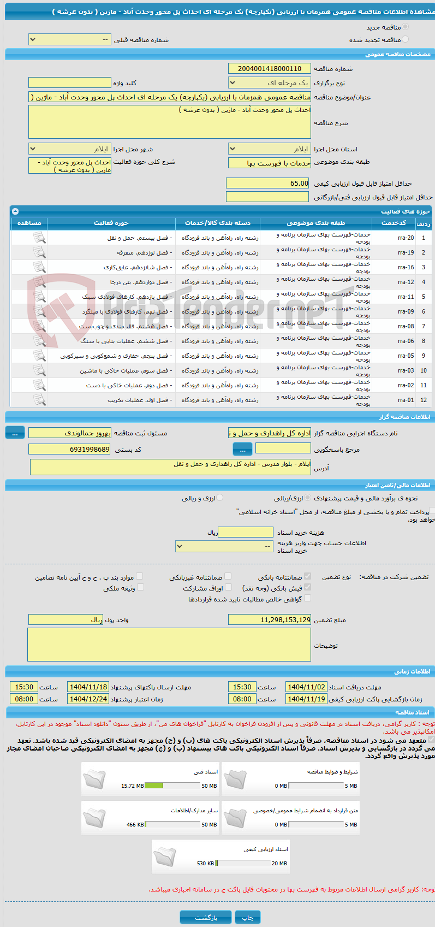The height and width of the screenshot is (927, 435).
Task: Collapse the حوزه های فعالیت section arrow
Action: 15,211
